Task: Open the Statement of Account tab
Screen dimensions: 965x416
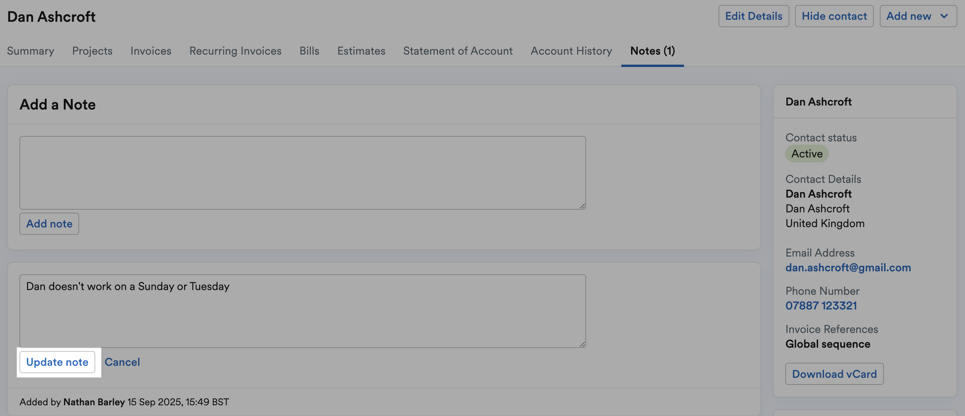Action: click(458, 51)
